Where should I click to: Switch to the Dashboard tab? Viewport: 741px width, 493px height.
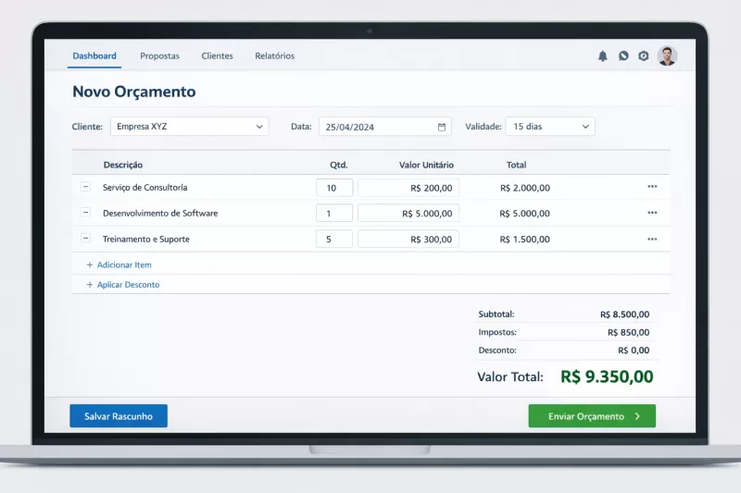tap(94, 56)
